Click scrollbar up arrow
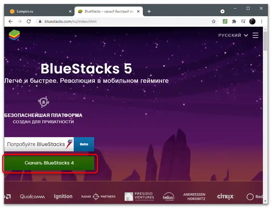This screenshot has height=208, width=272. click(x=265, y=29)
